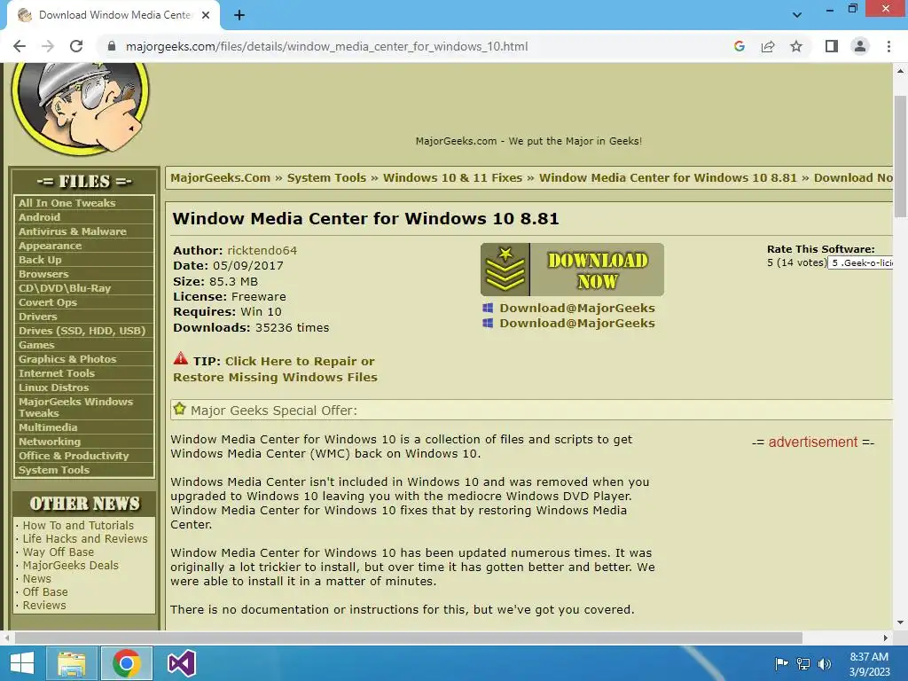Open Way Off Base link
Viewport: 908px width, 681px height.
coord(58,552)
